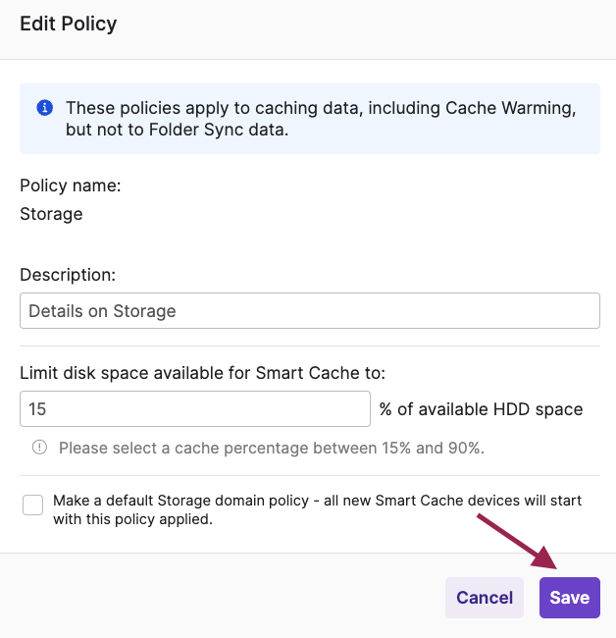
Task: Click the 'with this policy applied' text line
Action: pyautogui.click(x=132, y=519)
